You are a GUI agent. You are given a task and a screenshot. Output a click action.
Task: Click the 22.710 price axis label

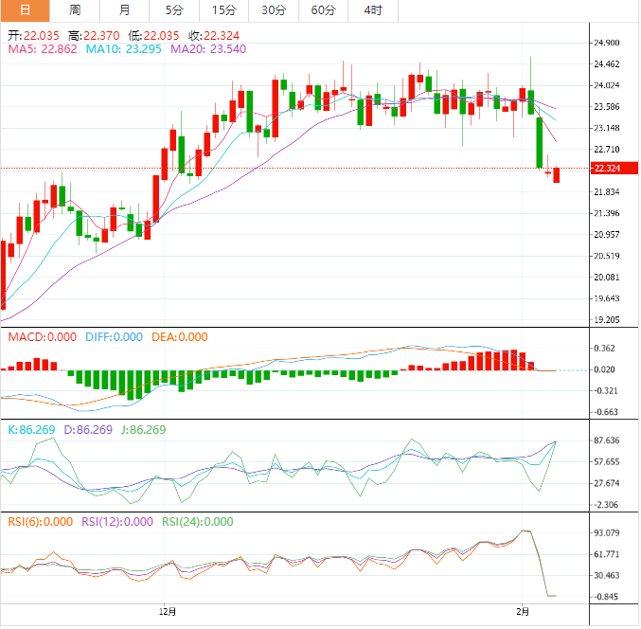point(607,150)
